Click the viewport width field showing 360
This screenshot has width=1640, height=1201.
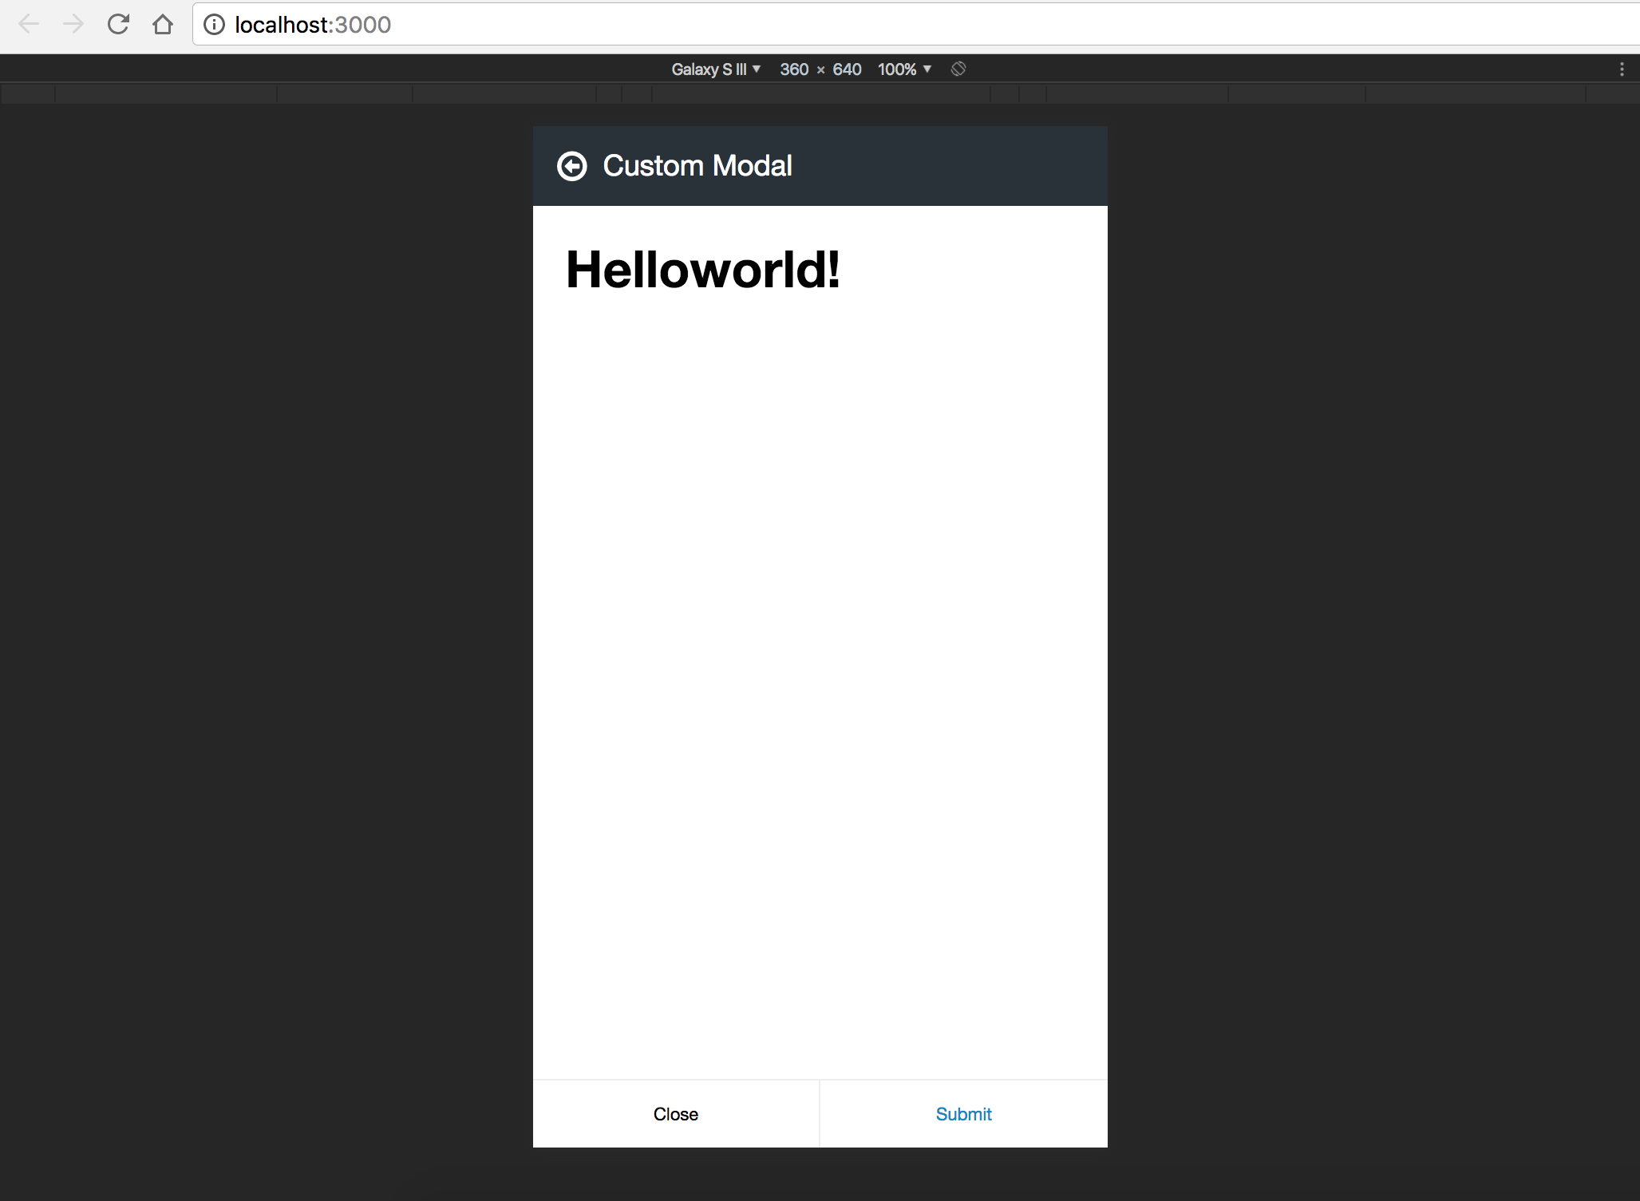[794, 69]
